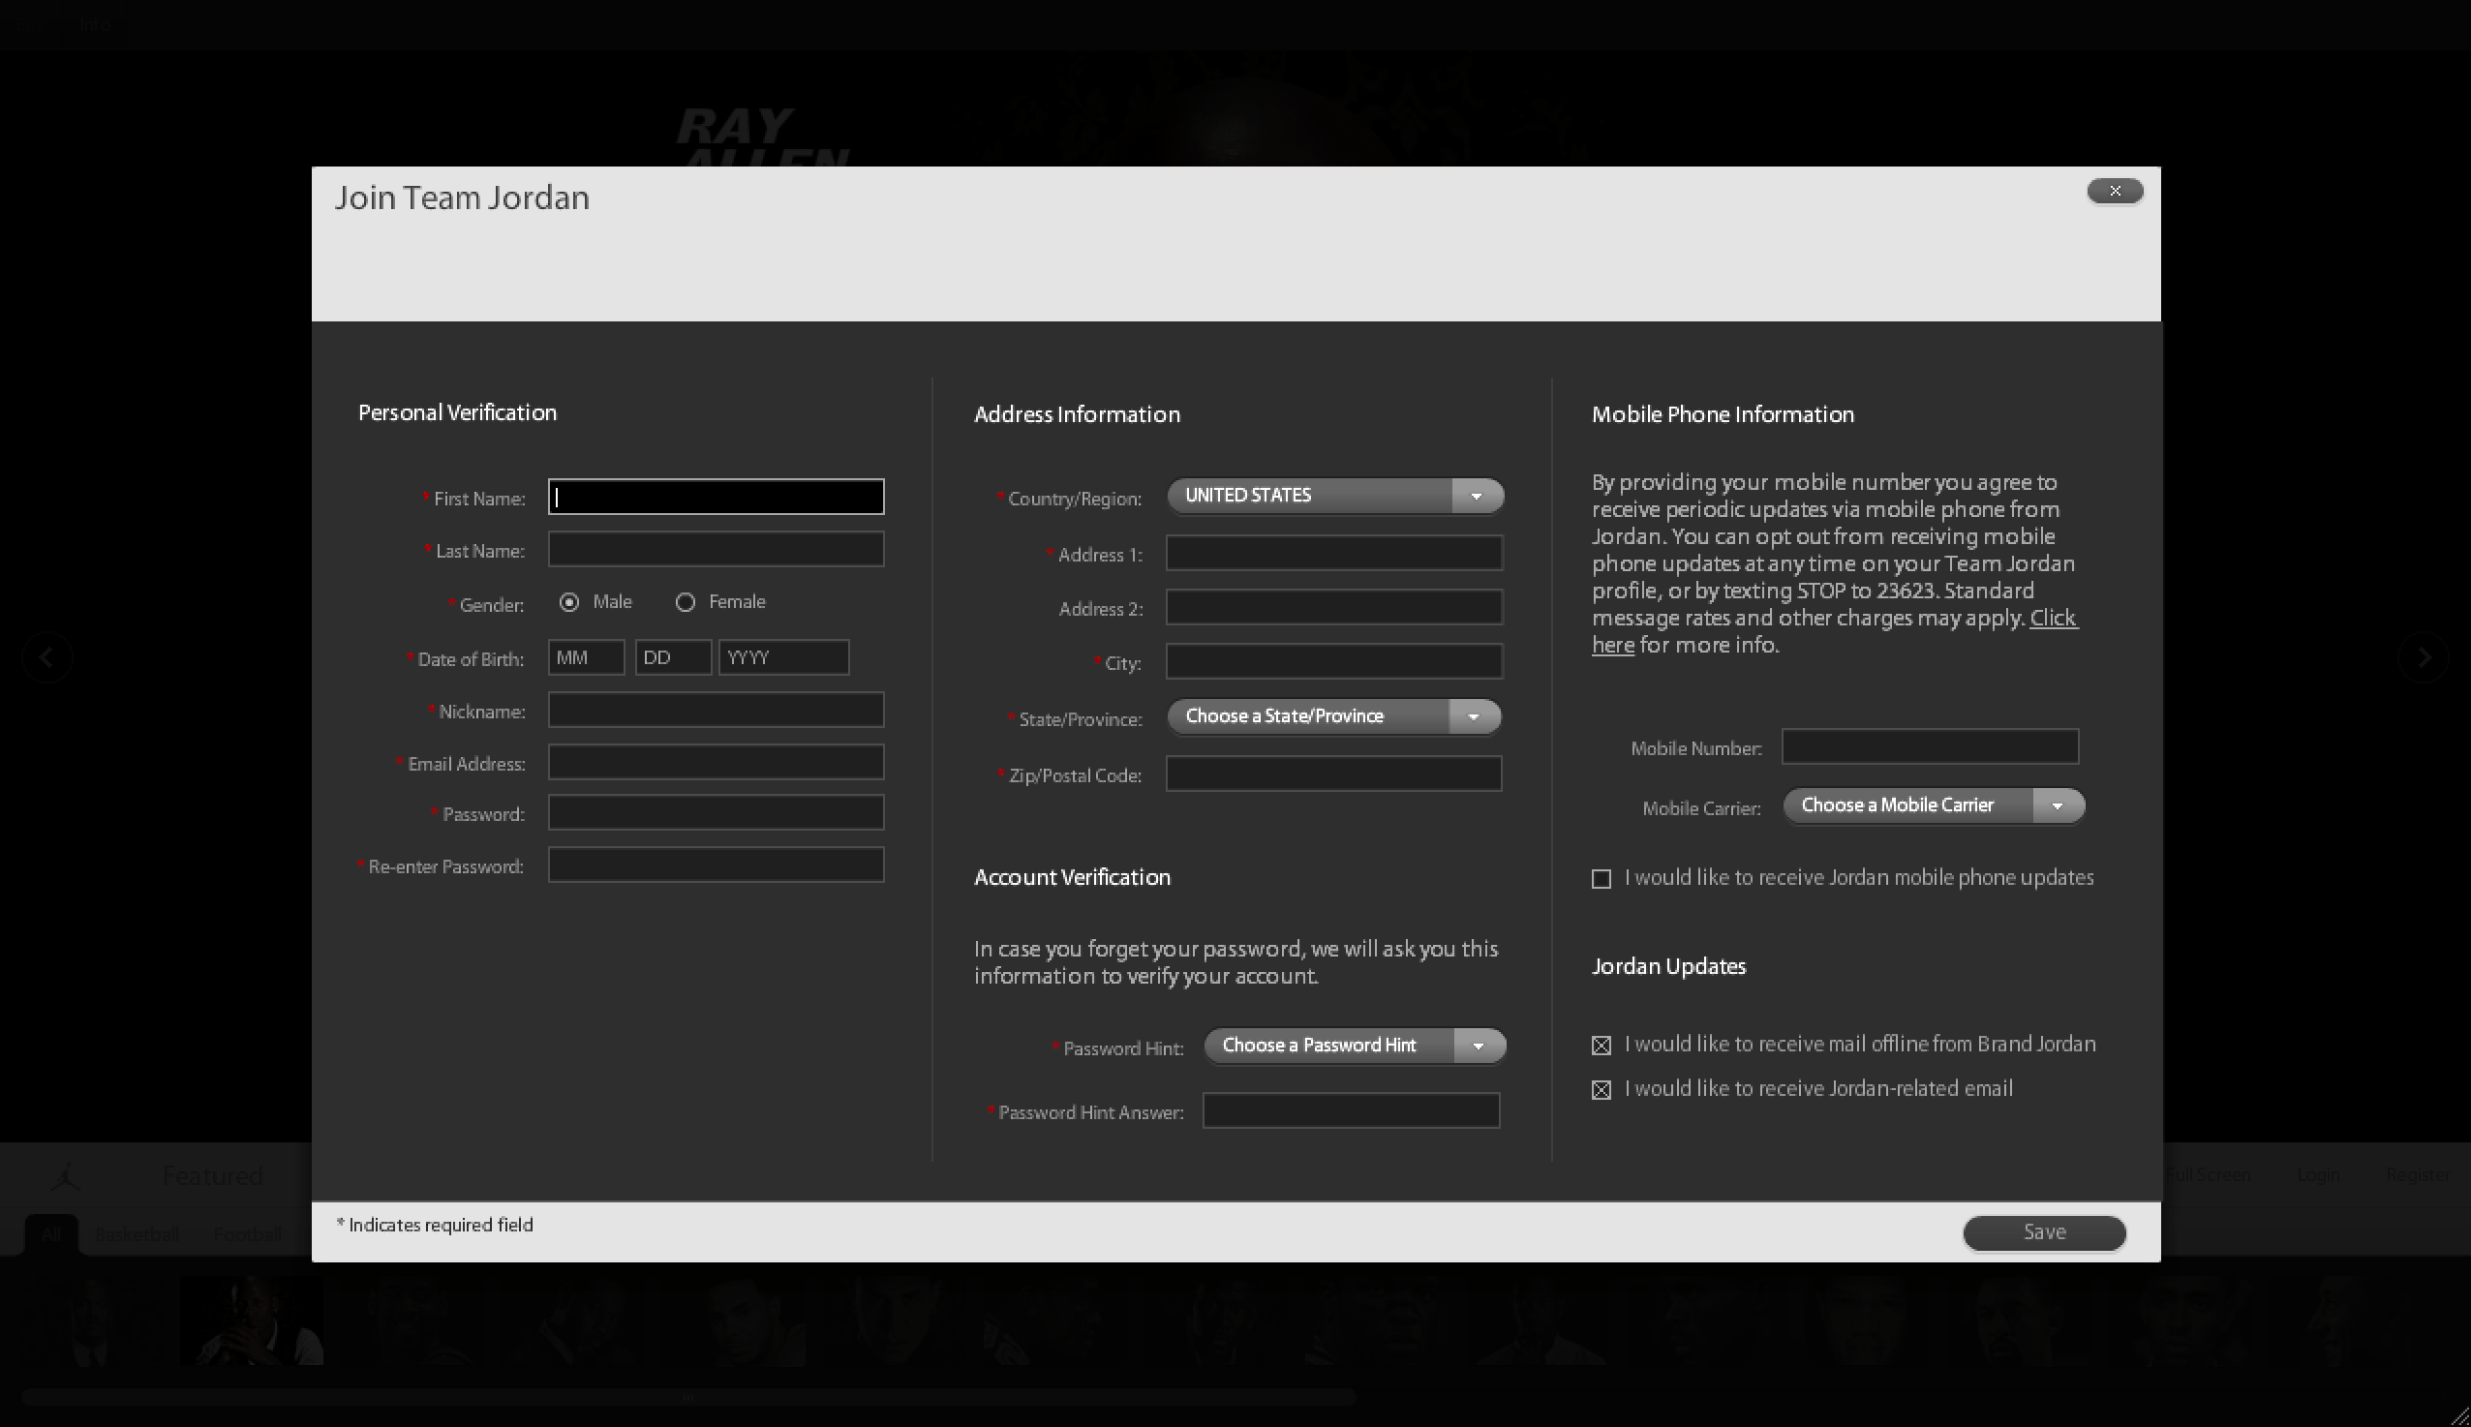Enable Jordan mobile phone updates checkbox

click(x=1602, y=879)
